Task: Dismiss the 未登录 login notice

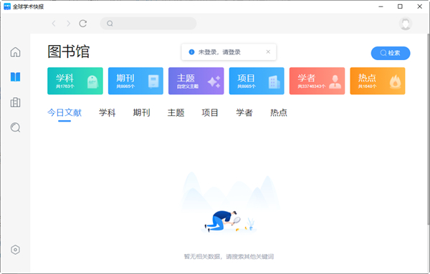Action: tap(268, 52)
